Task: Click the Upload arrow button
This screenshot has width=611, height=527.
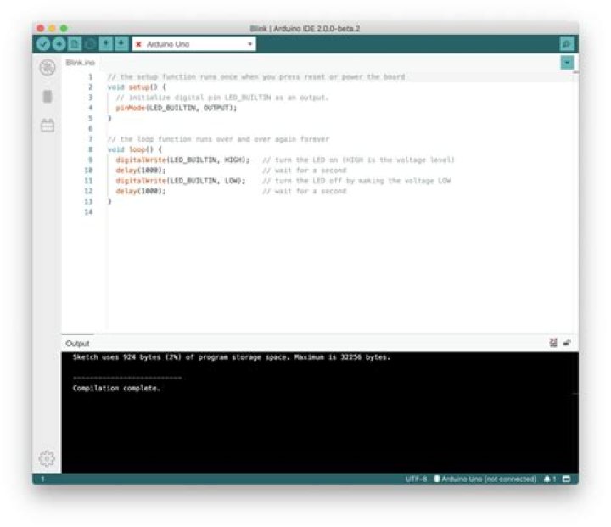Action: coord(59,44)
